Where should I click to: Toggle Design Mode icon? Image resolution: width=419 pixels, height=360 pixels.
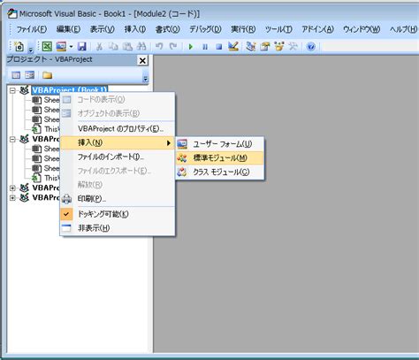233,46
